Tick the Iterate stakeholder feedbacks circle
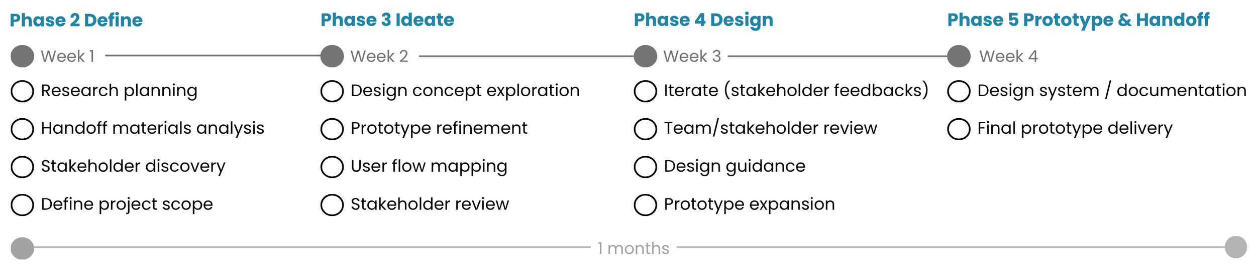This screenshot has height=267, width=1256. 646,91
